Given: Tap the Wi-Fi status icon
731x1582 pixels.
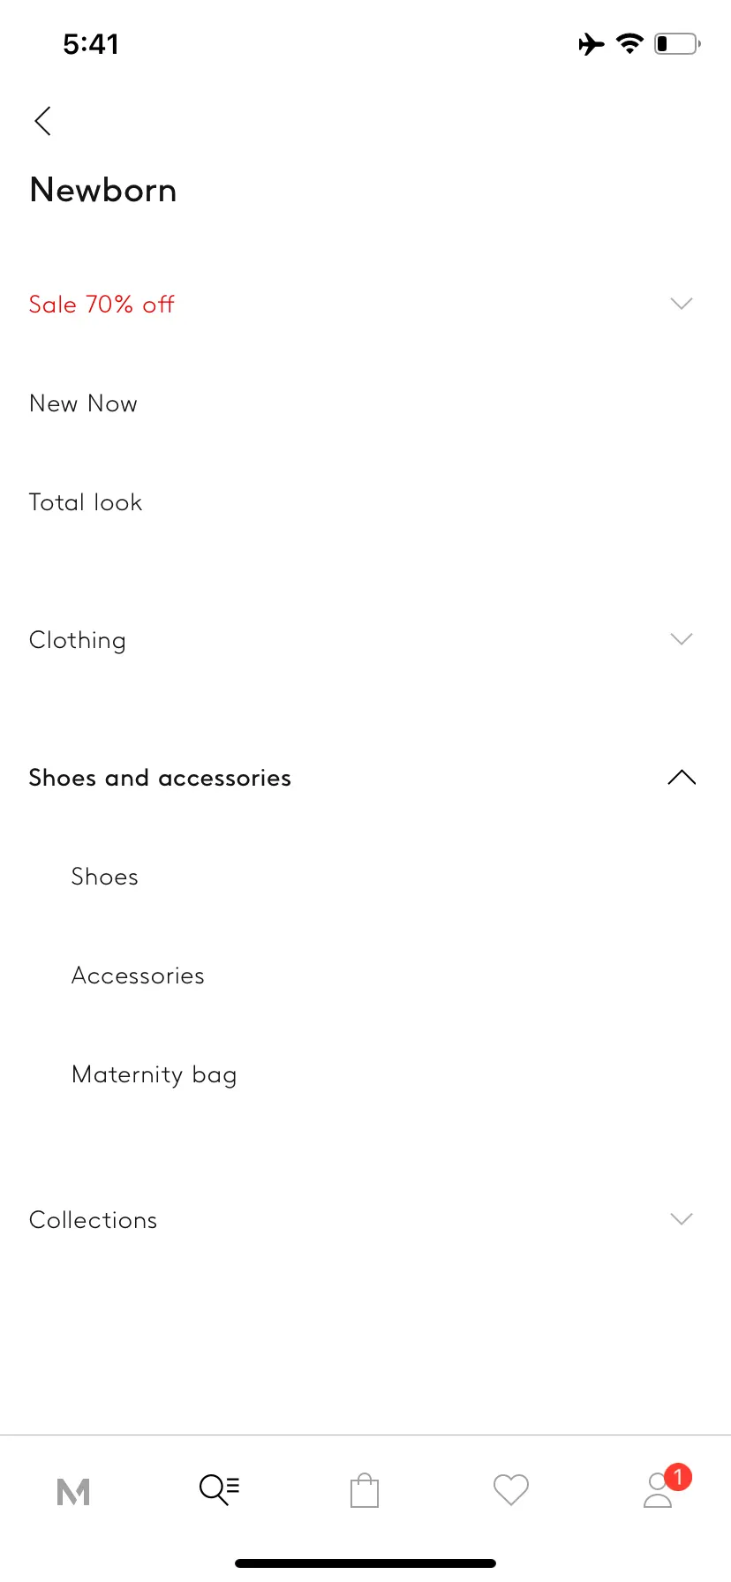Looking at the screenshot, I should click(629, 43).
